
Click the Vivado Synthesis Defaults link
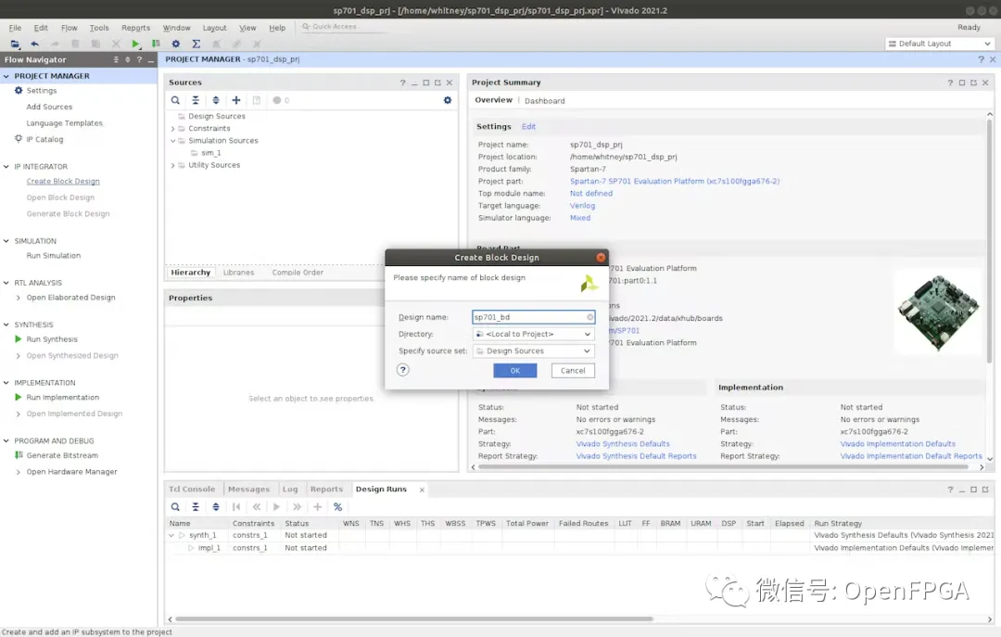pos(623,444)
